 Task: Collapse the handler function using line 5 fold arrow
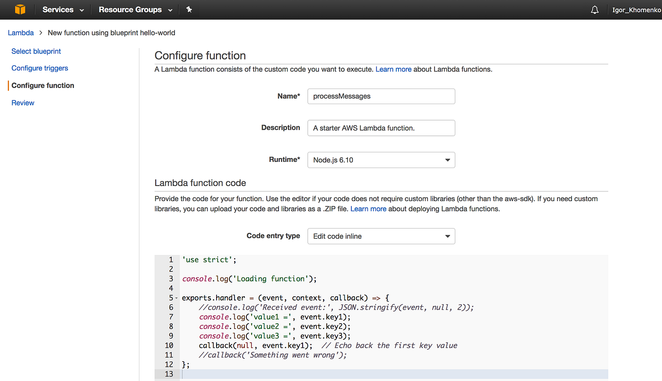coord(175,298)
